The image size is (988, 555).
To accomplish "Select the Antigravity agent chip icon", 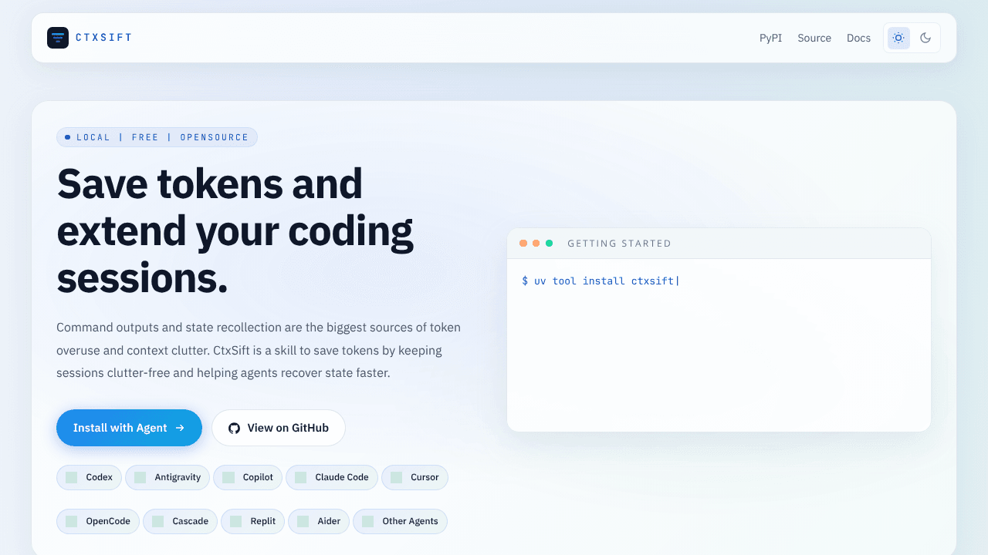I will click(140, 477).
